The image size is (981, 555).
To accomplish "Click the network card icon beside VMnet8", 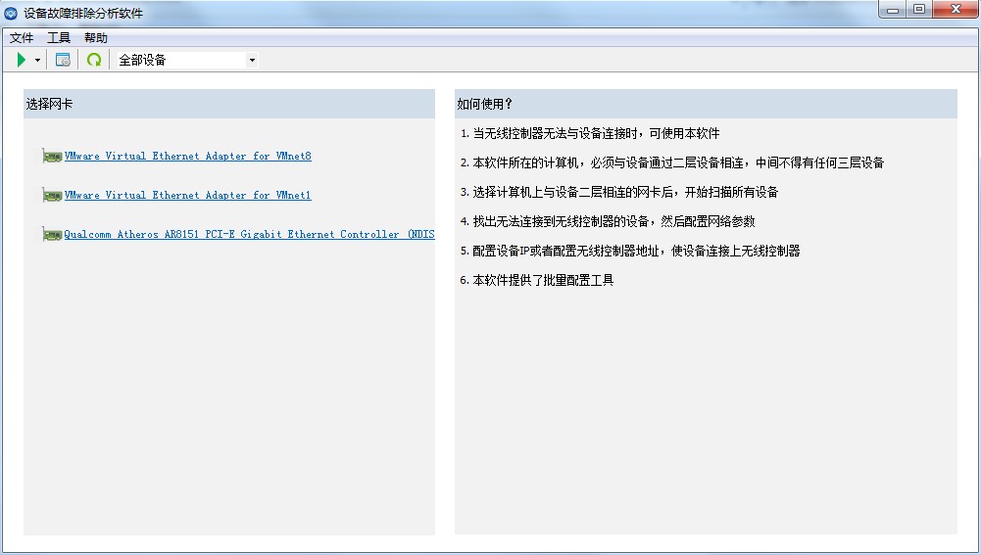I will [x=53, y=156].
